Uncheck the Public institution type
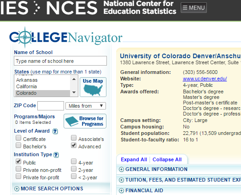Image resolution: width=241 pixels, height=195 pixels. pos(18,161)
